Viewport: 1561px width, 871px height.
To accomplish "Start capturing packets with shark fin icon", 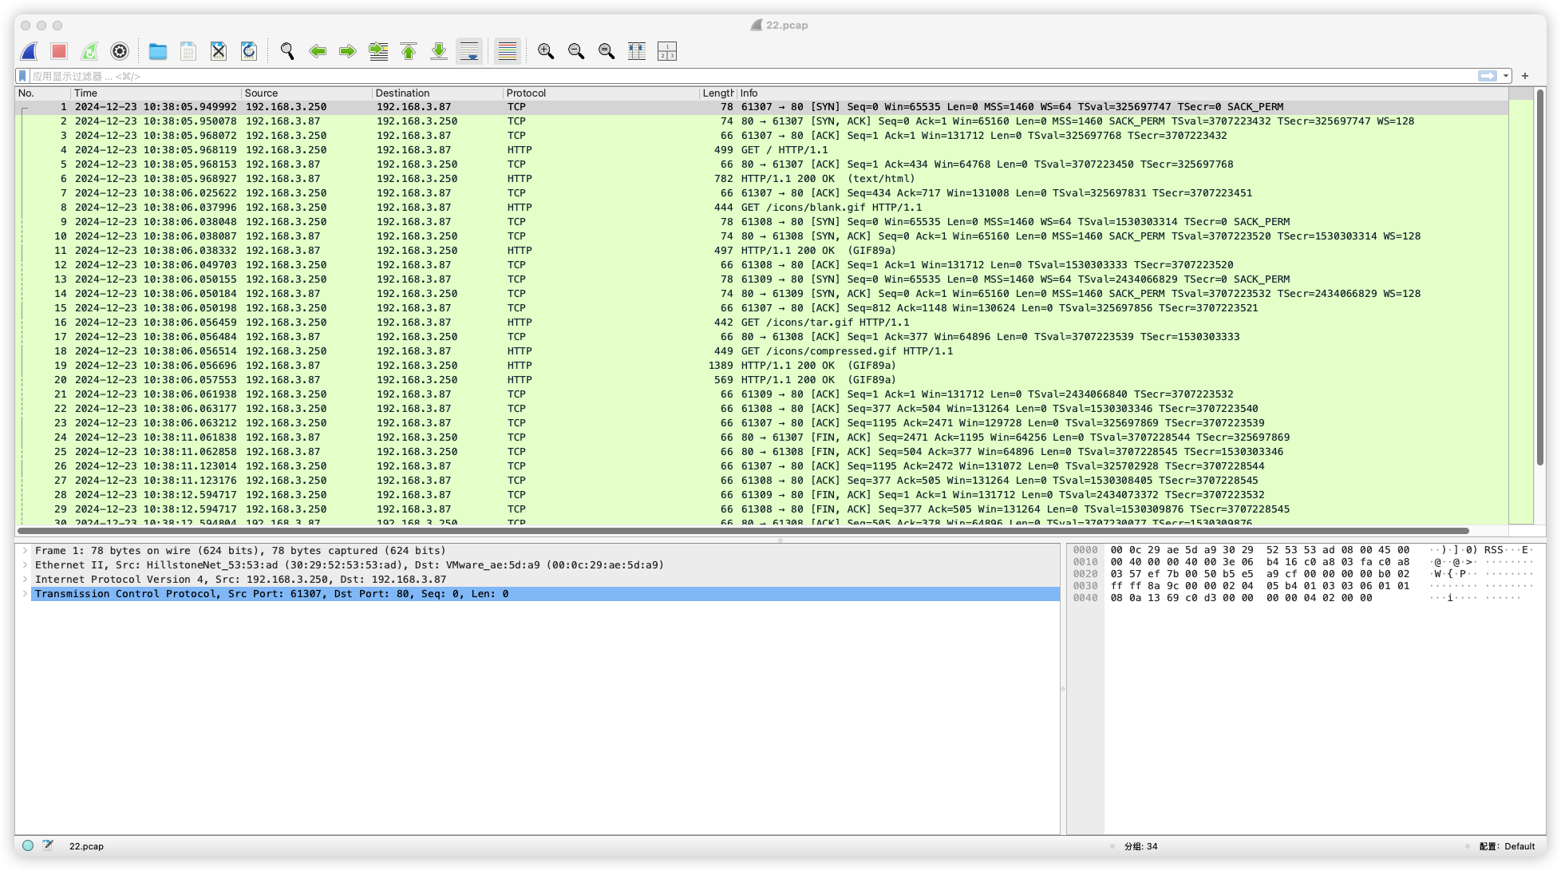I will point(30,51).
